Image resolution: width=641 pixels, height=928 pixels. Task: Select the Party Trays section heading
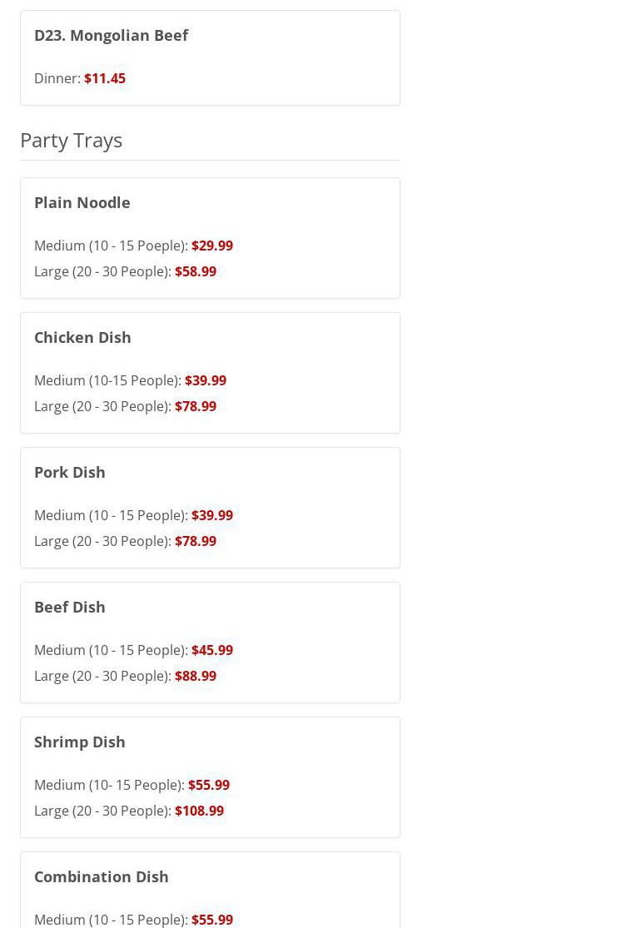point(72,140)
